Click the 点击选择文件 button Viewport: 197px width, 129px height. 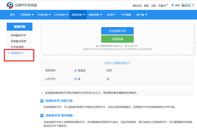(x=117, y=31)
